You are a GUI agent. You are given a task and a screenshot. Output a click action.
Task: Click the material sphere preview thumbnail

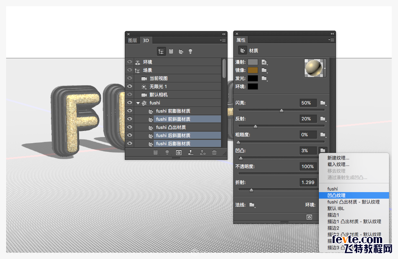click(314, 68)
